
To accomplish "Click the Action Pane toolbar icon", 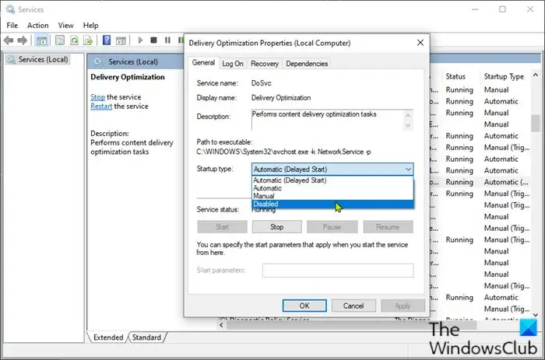I will point(121,40).
